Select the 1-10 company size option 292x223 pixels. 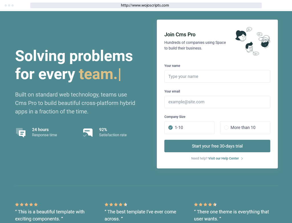(x=189, y=128)
